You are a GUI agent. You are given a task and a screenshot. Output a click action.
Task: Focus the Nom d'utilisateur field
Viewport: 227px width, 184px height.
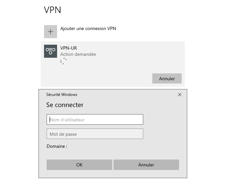[95, 120]
